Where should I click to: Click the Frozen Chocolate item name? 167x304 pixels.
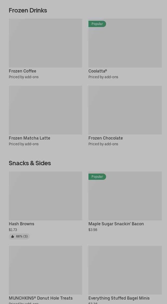[x=106, y=138]
